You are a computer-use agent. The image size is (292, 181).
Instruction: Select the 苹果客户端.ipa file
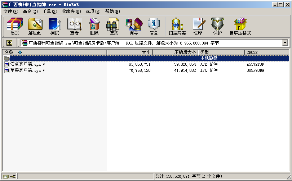pos(26,70)
